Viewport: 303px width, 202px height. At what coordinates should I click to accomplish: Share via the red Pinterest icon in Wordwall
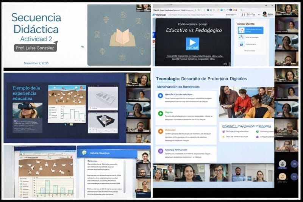click(x=154, y=41)
